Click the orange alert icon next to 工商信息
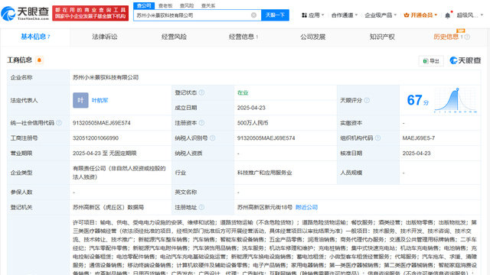Viewport: 490px width, 275px height. (39, 60)
